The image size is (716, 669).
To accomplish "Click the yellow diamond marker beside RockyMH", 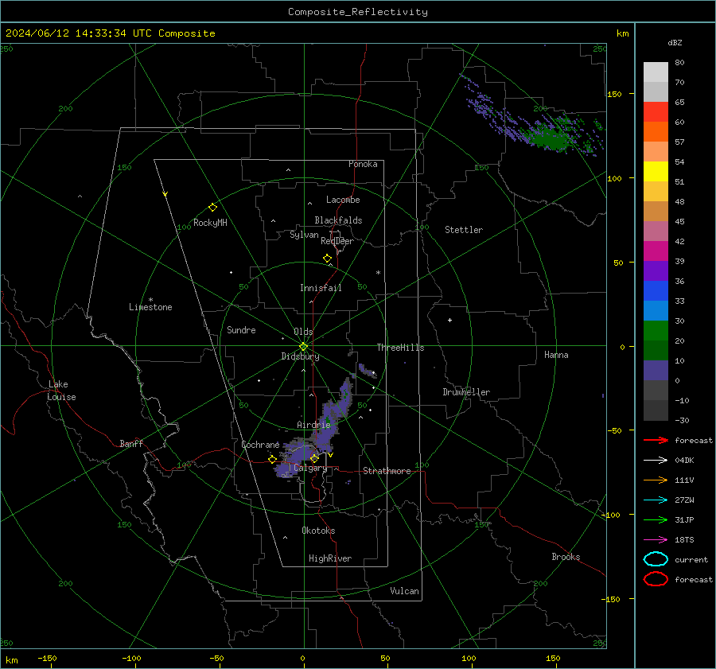I will [x=212, y=208].
